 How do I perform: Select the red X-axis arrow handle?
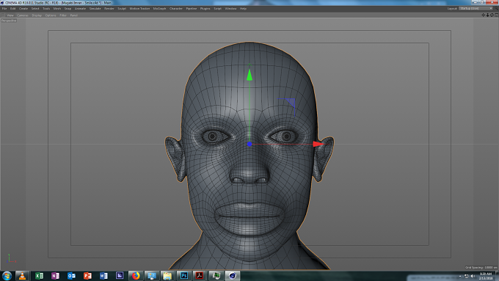(x=318, y=144)
